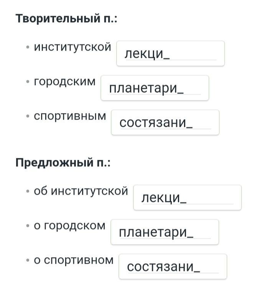The height and width of the screenshot is (307, 276).
Task: Focus the планетари_ field after городским
Action: click(x=155, y=88)
